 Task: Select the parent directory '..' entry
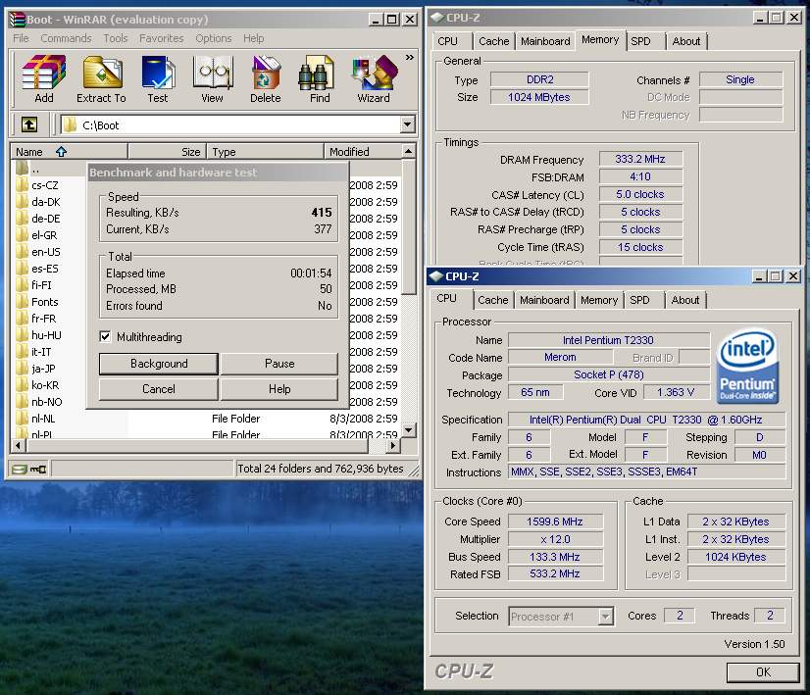[x=27, y=169]
